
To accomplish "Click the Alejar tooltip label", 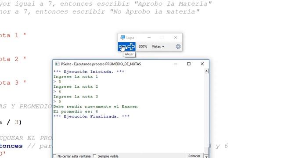I will point(129,54).
